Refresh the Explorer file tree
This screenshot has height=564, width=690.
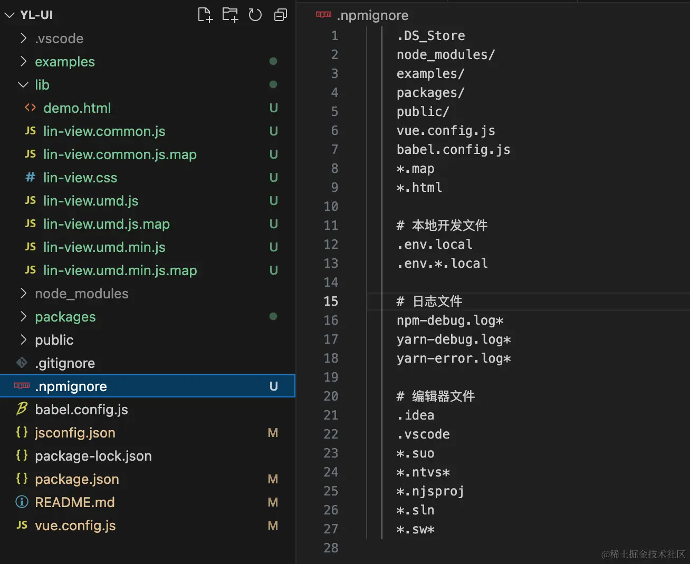point(255,15)
